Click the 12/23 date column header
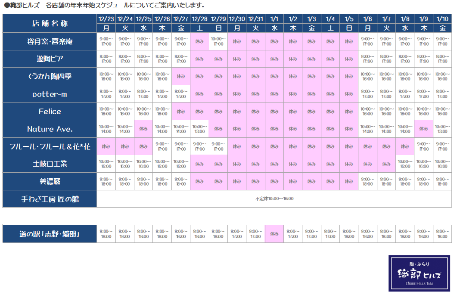The width and height of the screenshot is (454, 295). tap(106, 19)
